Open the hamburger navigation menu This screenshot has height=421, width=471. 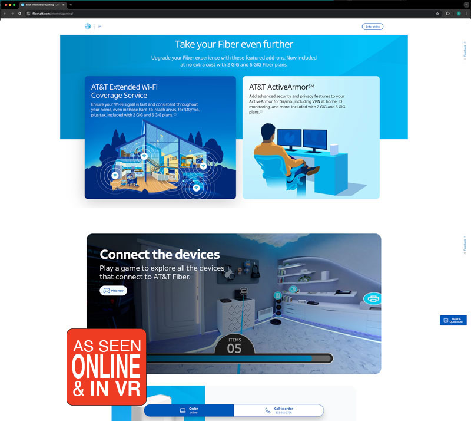[99, 26]
